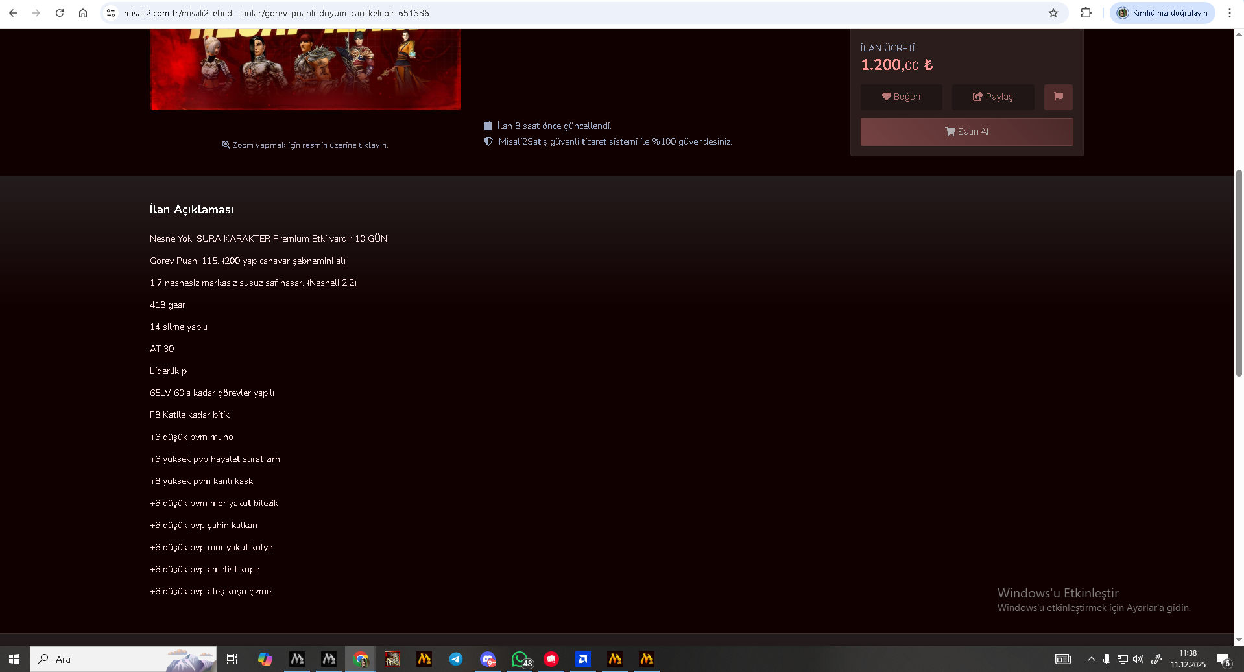Click the 'İlan Açıklaması' heading
This screenshot has height=672, width=1244.
click(191, 209)
